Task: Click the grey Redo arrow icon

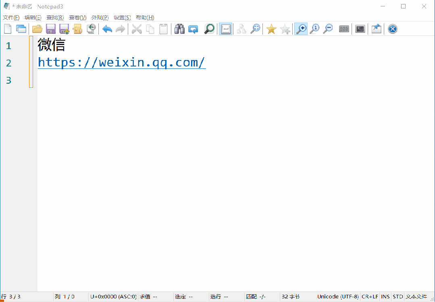Action: [121, 29]
